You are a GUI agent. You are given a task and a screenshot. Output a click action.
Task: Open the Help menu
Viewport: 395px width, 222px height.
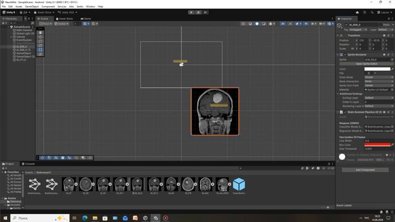tap(100, 7)
